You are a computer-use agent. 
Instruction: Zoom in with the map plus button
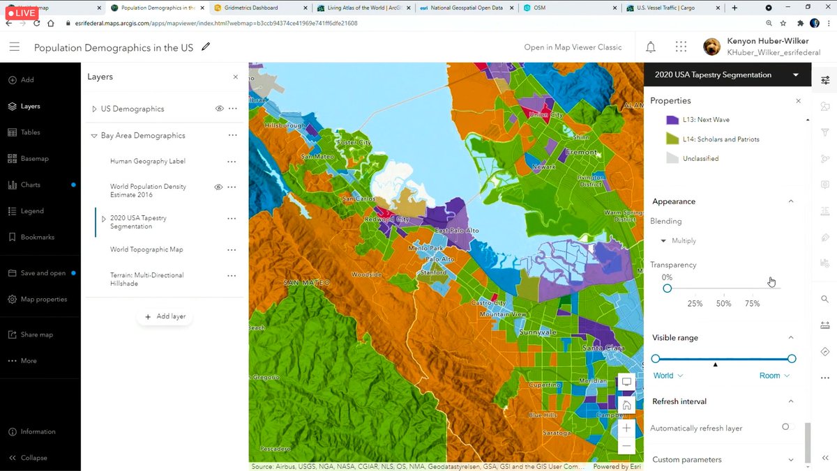pyautogui.click(x=626, y=428)
